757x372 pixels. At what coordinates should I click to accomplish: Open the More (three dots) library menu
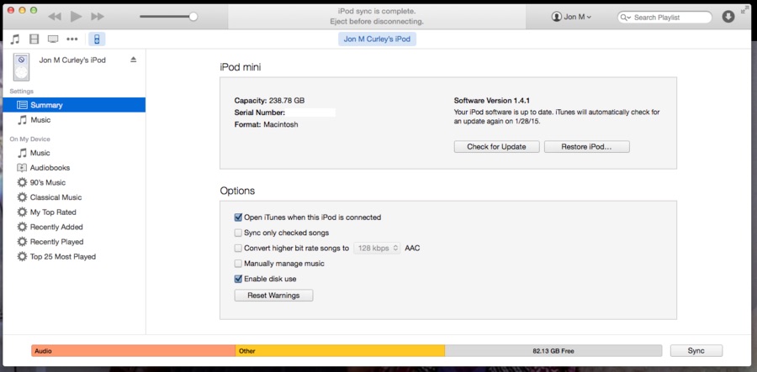(72, 39)
